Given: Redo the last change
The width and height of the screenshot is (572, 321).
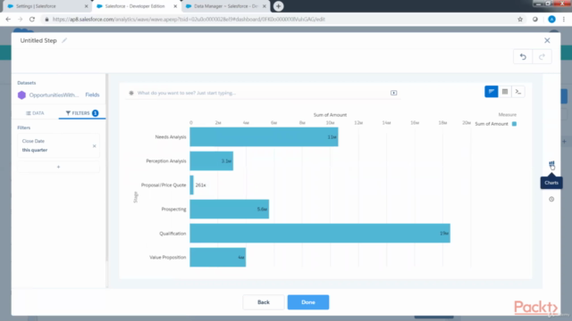Looking at the screenshot, I should pos(542,57).
